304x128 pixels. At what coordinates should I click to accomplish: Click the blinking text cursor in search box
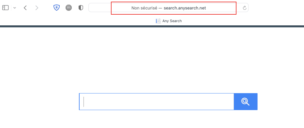pos(84,102)
